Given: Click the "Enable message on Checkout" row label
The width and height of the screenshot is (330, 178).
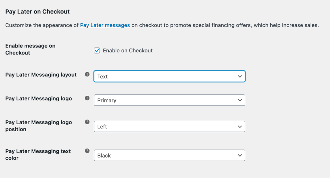Looking at the screenshot, I should click(30, 49).
